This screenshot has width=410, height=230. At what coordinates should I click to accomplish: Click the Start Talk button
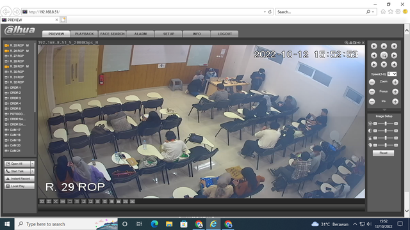pos(17,171)
